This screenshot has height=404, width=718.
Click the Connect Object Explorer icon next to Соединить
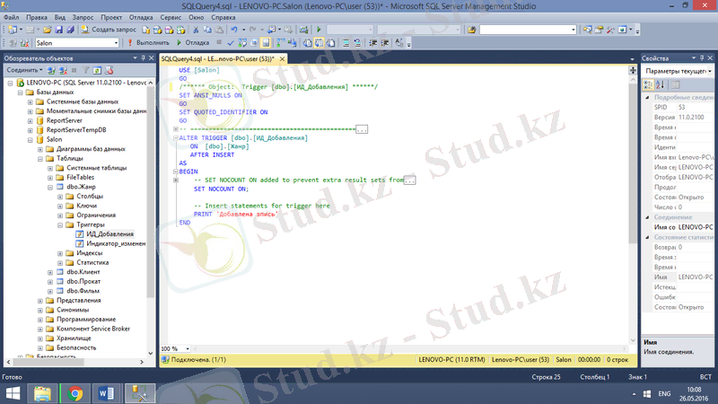click(51, 71)
